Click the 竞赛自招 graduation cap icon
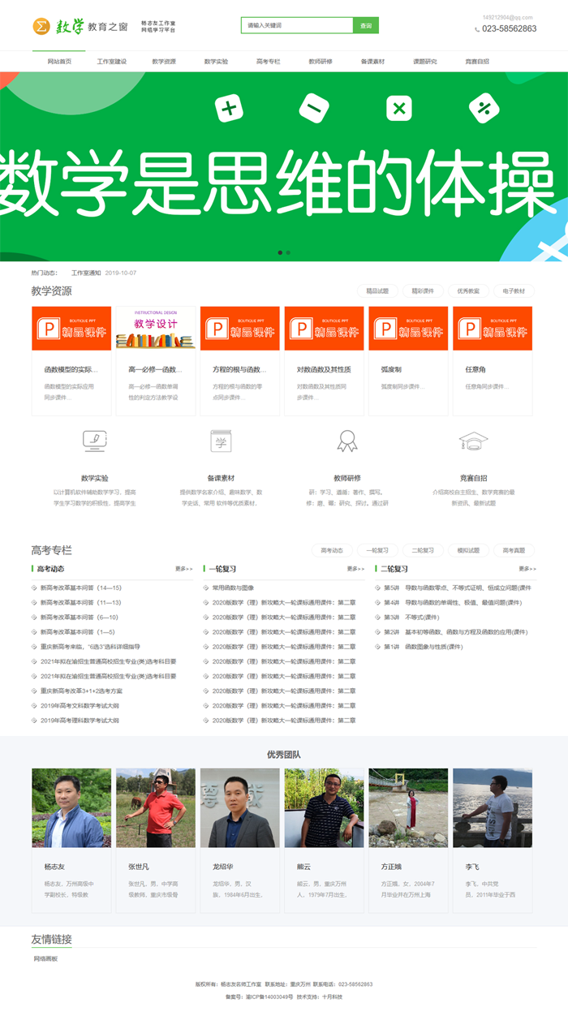Viewport: 568px width, 1016px height. click(473, 441)
